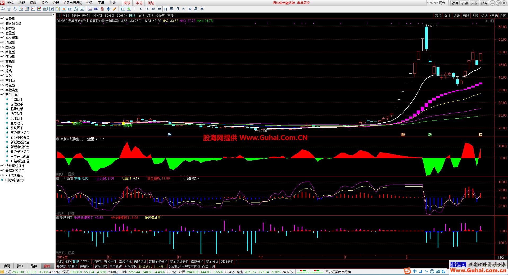Image resolution: width=508 pixels, height=275 pixels.
Task: Switch to the 60 minute period
Action: click(x=159, y=9)
